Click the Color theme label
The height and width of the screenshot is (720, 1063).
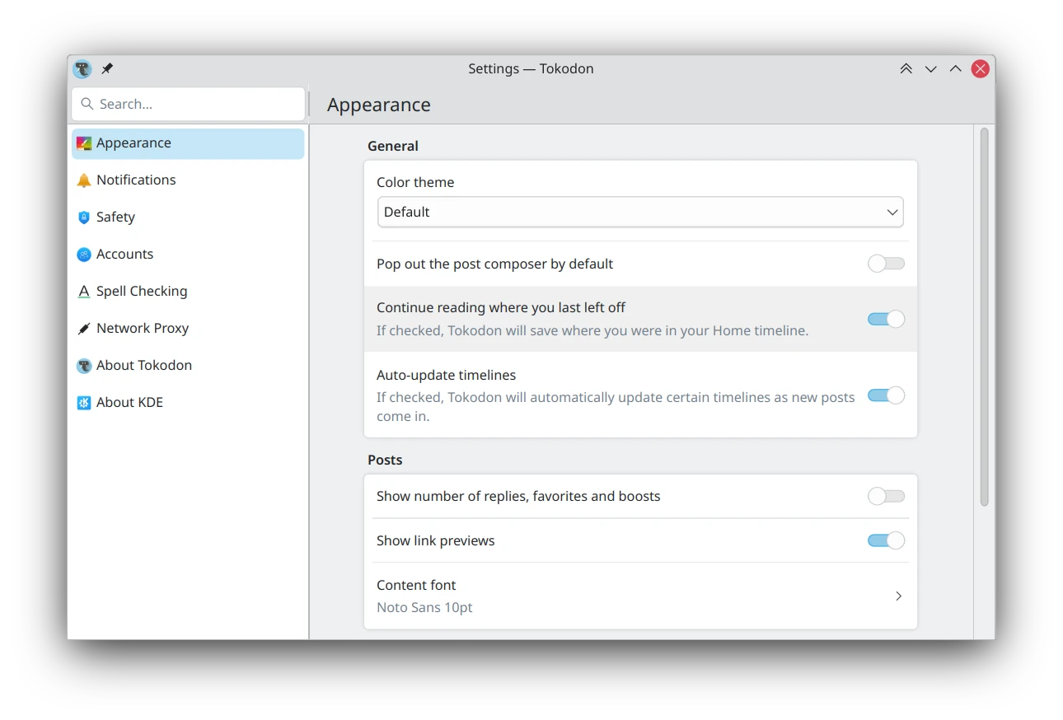tap(415, 182)
